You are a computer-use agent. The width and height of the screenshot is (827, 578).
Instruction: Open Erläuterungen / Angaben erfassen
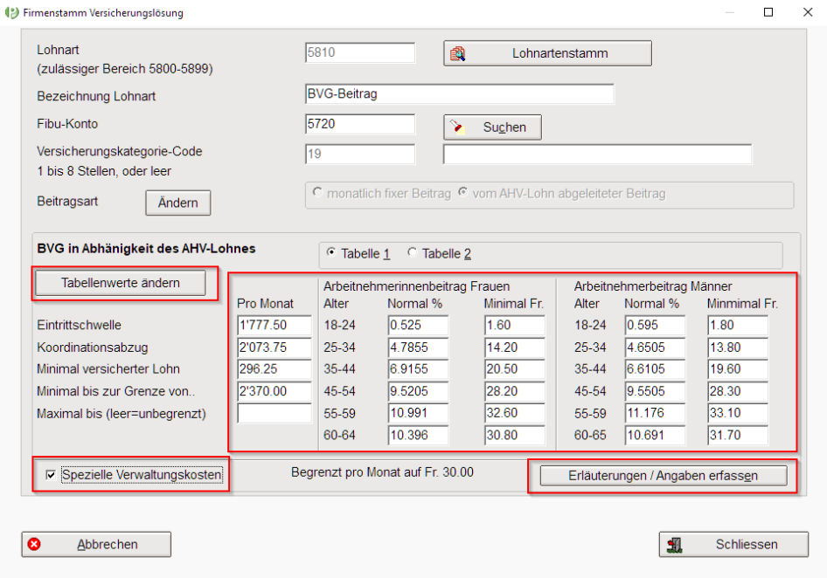pos(663,476)
